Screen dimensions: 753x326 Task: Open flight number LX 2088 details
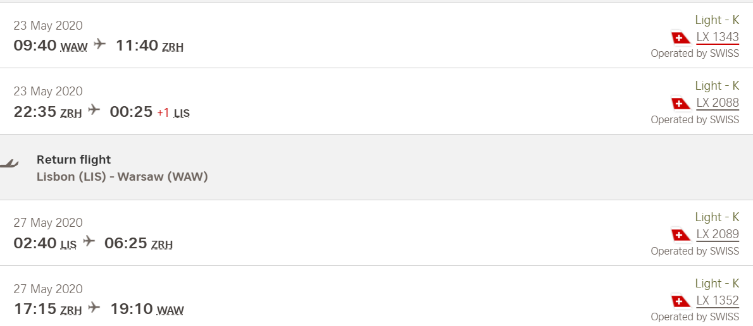pos(718,103)
